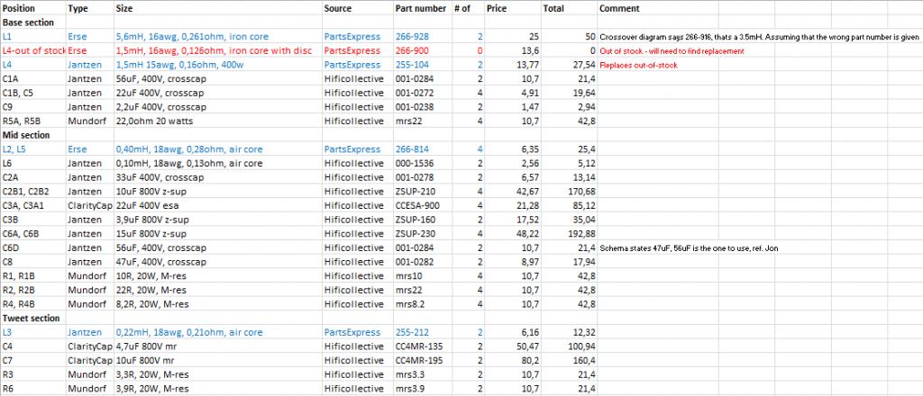The height and width of the screenshot is (396, 923).
Task: Select the R6 position cell
Action: [33, 389]
